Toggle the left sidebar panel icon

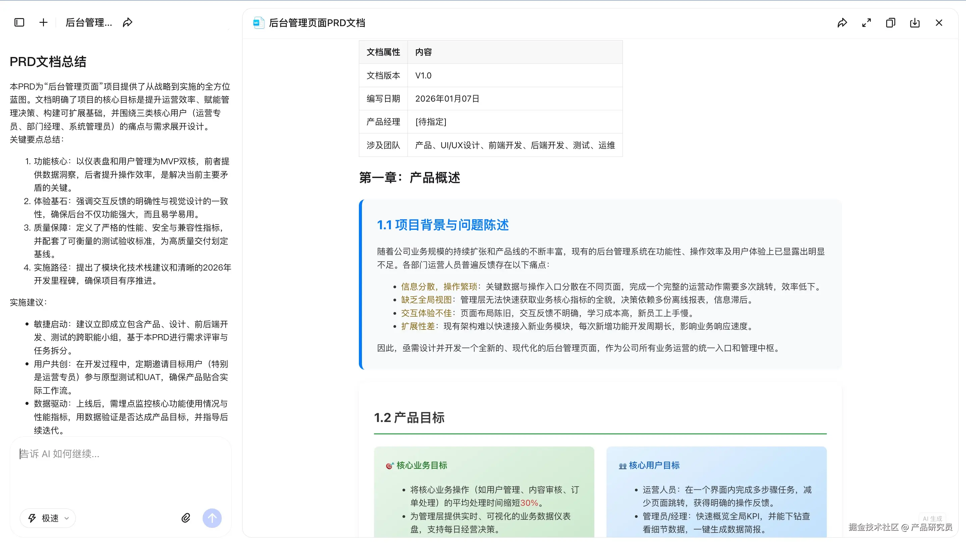(x=19, y=22)
